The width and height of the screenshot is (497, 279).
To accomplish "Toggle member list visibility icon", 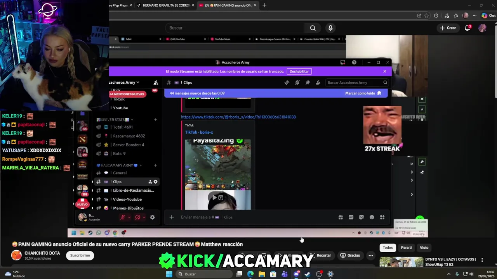I will coord(318,83).
